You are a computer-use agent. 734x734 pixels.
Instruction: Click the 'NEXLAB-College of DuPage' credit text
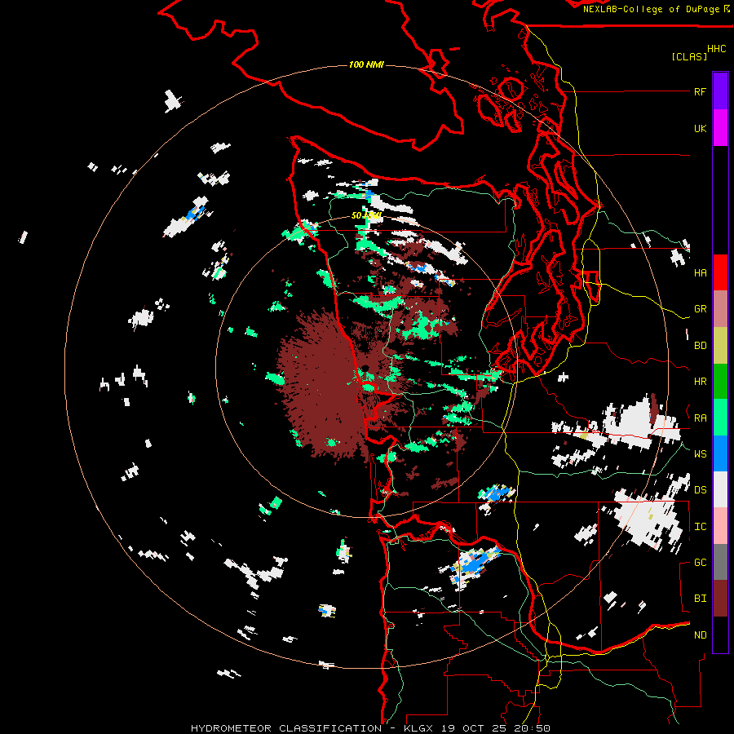tap(651, 9)
